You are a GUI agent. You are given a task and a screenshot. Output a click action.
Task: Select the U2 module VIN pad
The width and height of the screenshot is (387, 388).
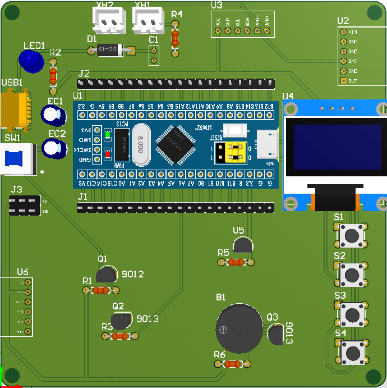click(343, 31)
